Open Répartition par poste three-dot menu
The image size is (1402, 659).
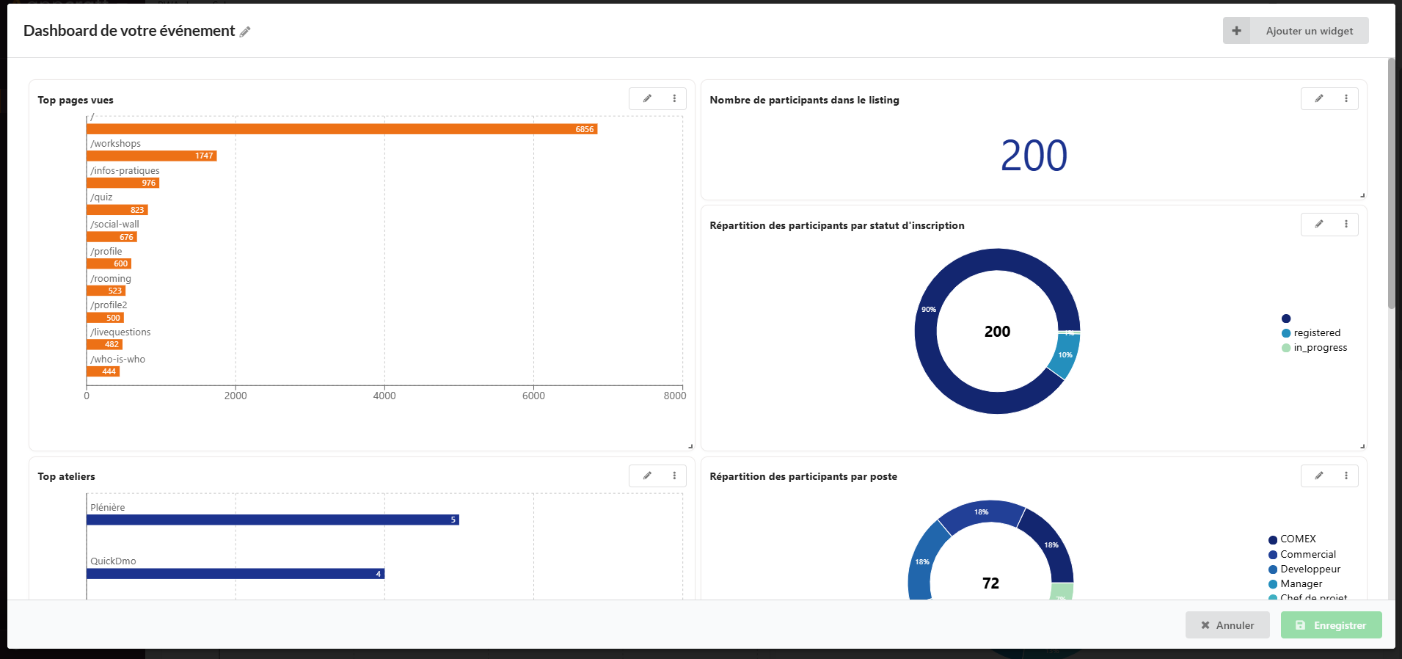pyautogui.click(x=1346, y=476)
